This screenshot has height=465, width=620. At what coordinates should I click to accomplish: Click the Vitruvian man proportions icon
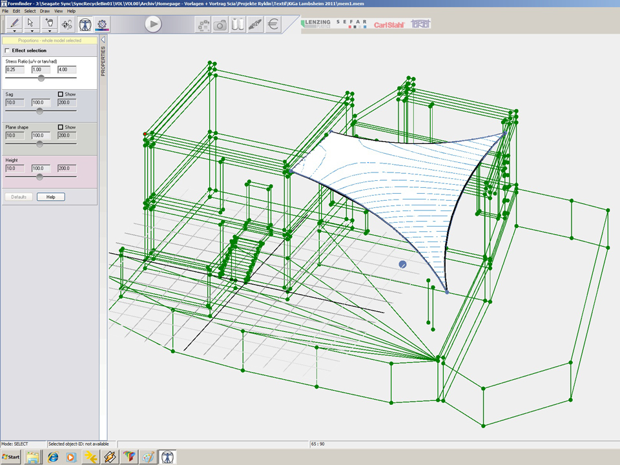click(x=85, y=25)
